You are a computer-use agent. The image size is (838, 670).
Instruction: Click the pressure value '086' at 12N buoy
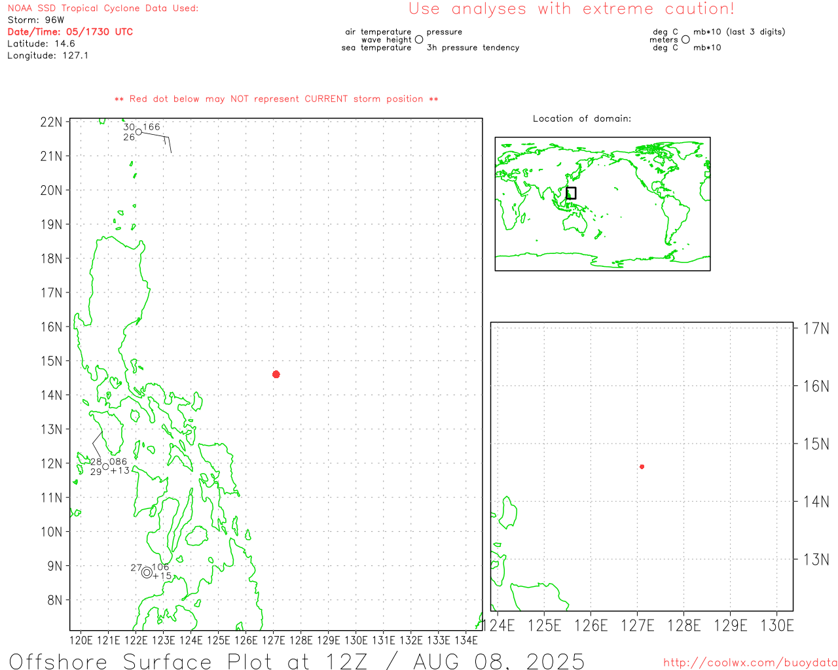tap(118, 461)
